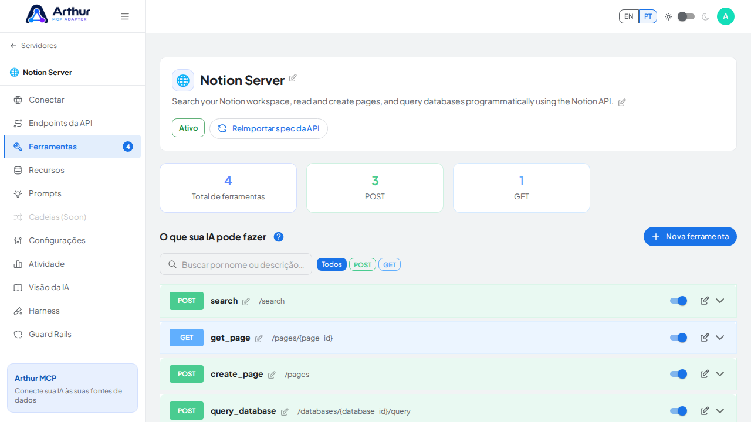Open Endpoints da API section
This screenshot has height=422, width=751.
coord(73,123)
